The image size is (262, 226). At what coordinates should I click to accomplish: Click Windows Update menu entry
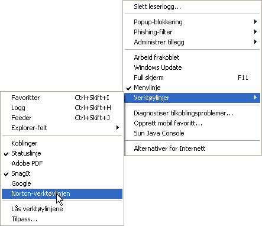pos(192,67)
